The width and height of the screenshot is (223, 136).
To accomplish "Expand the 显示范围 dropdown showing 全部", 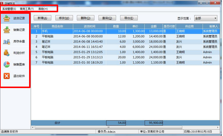I will (205, 18).
